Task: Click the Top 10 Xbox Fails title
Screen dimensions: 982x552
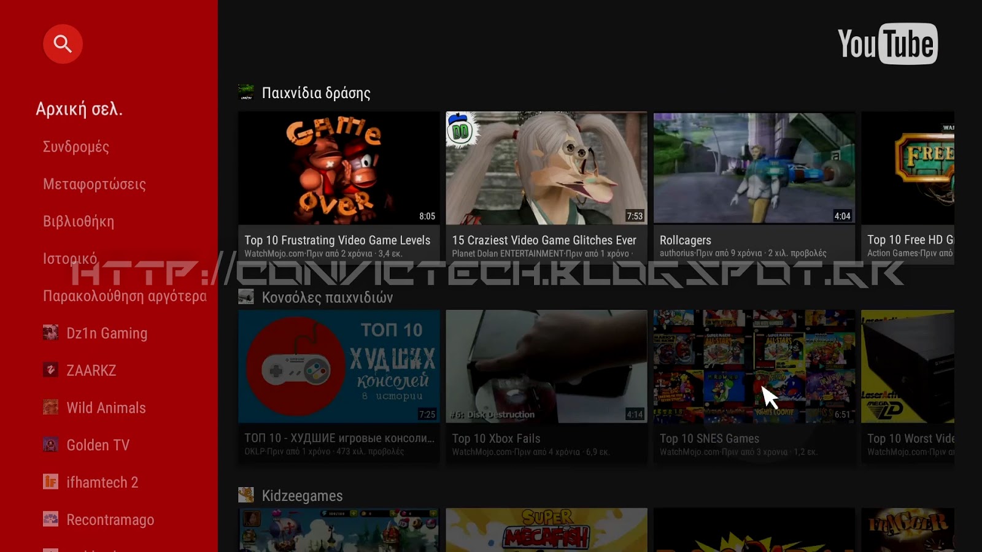Action: [497, 439]
